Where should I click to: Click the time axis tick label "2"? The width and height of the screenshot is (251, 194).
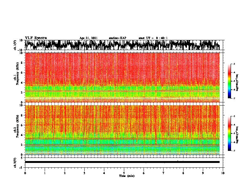(65, 173)
